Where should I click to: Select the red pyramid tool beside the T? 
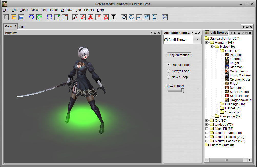point(106,17)
